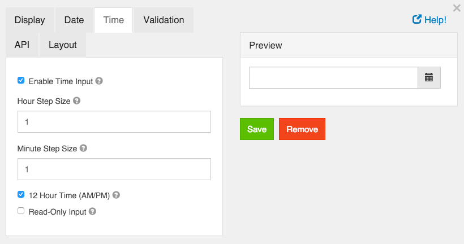This screenshot has height=244, width=464.
Task: Open the calendar picker in Preview
Action: [x=429, y=78]
